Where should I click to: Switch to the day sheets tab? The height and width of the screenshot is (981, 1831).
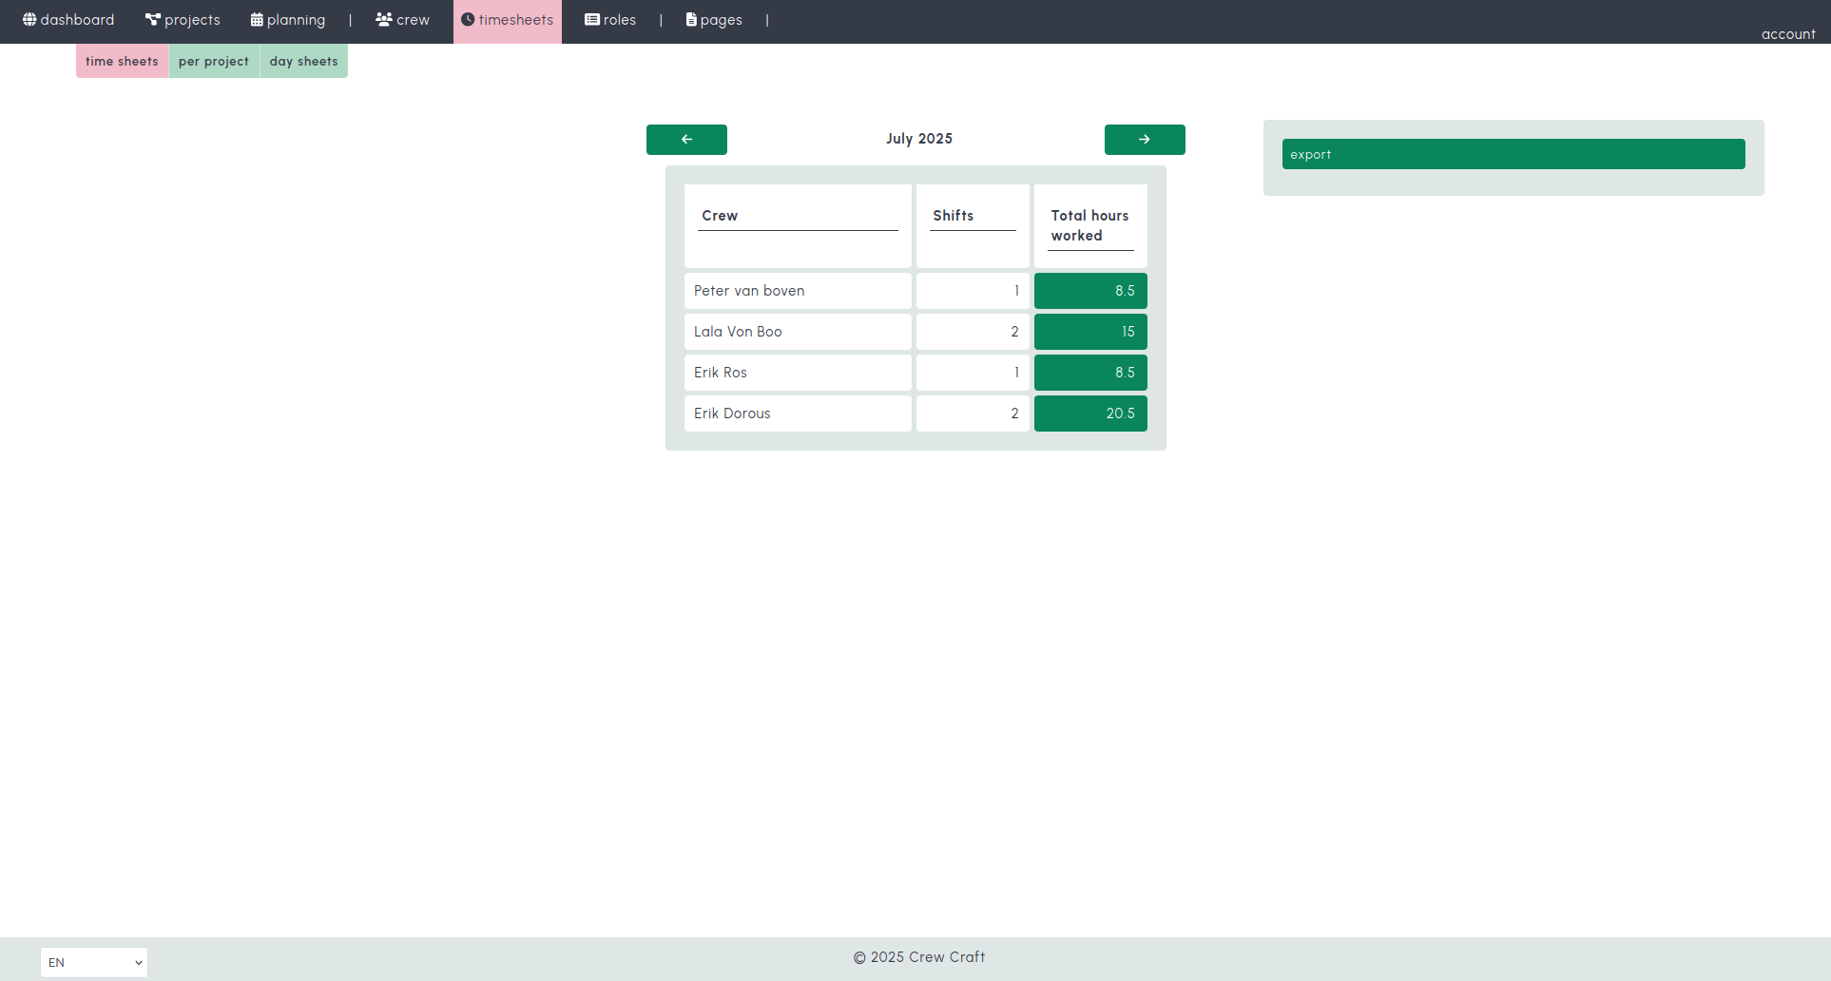tap(303, 61)
